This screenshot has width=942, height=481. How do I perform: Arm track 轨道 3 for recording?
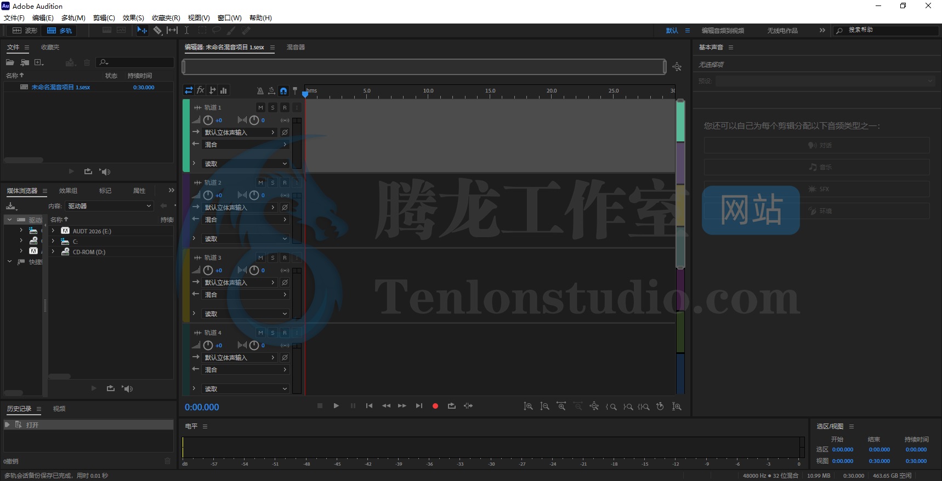(x=285, y=258)
